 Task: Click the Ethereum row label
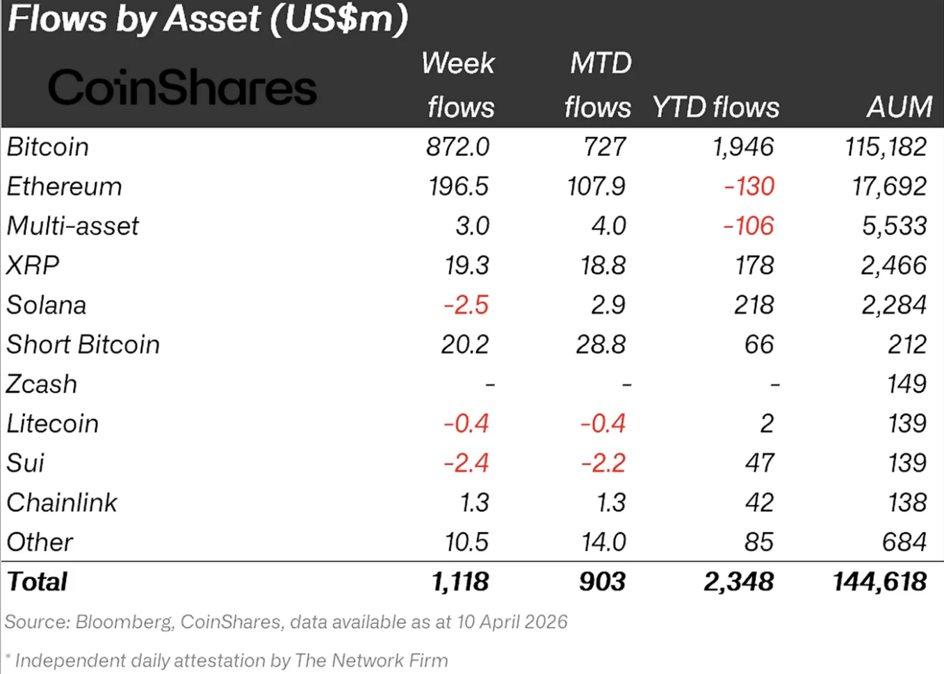pos(64,187)
